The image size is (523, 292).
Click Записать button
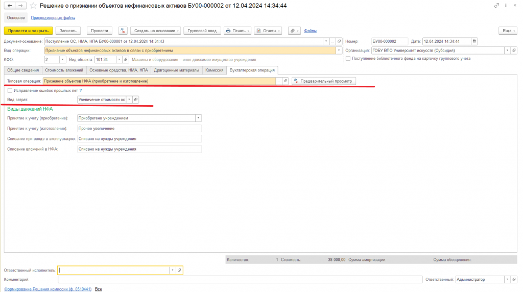[x=68, y=31]
